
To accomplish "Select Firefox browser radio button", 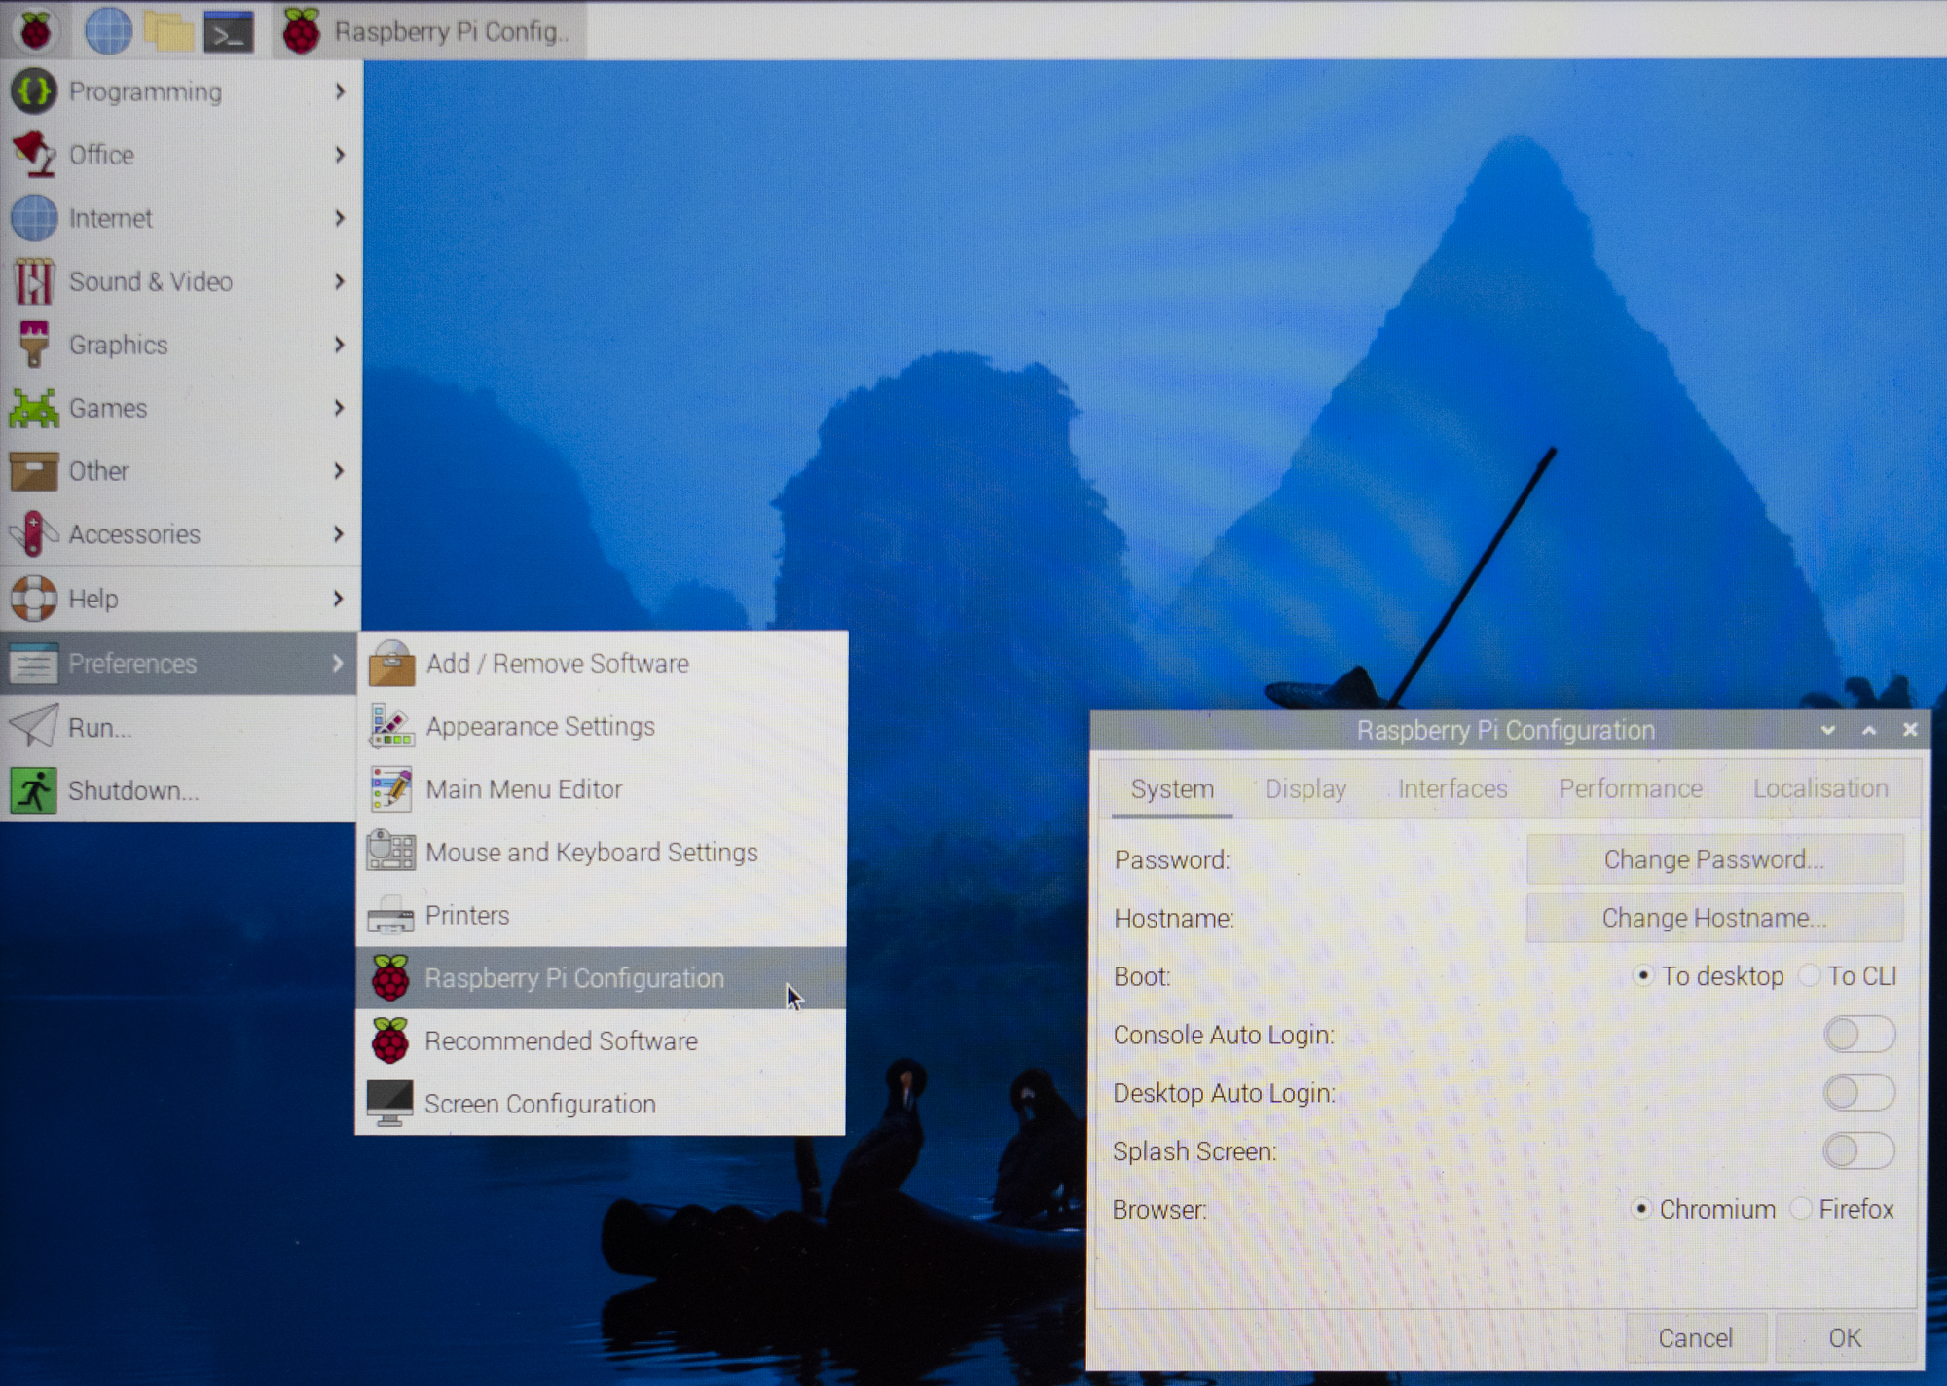I will tap(1802, 1209).
